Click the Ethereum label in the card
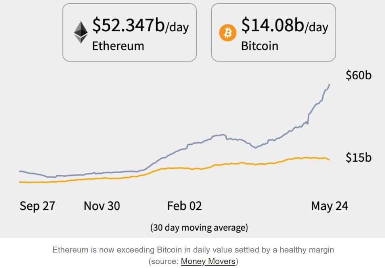The height and width of the screenshot is (268, 385). 118,46
